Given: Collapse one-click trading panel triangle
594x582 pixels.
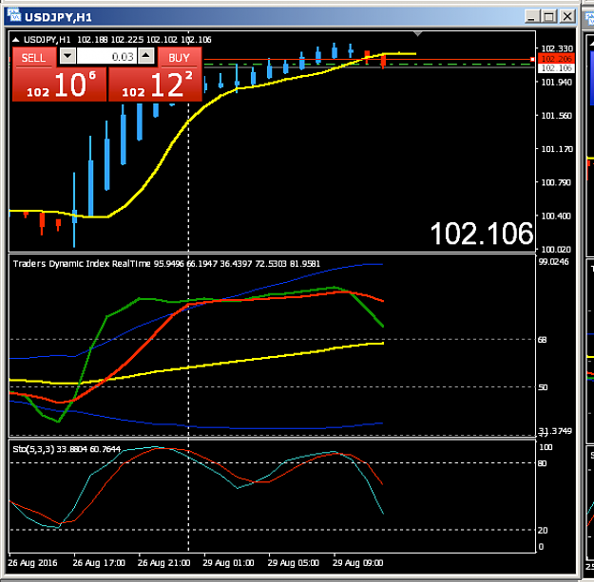Looking at the screenshot, I should pyautogui.click(x=15, y=39).
